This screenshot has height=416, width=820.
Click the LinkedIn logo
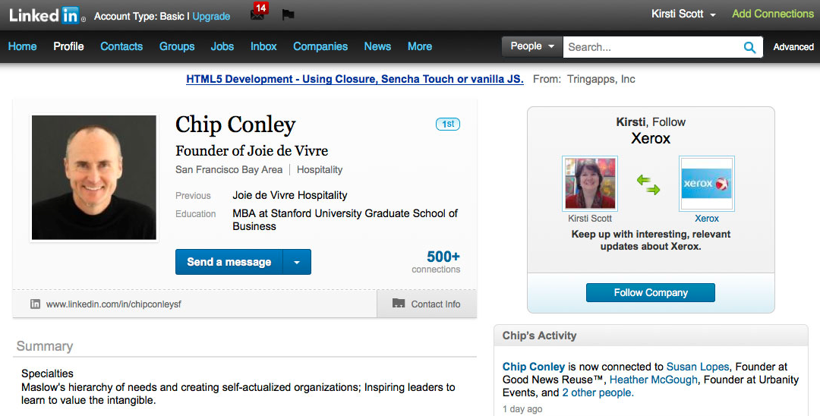coord(46,15)
